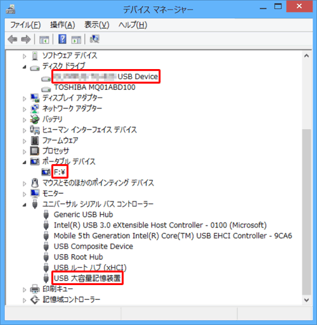
Task: Click the blue Help question mark toolbar icon
Action: (62, 39)
